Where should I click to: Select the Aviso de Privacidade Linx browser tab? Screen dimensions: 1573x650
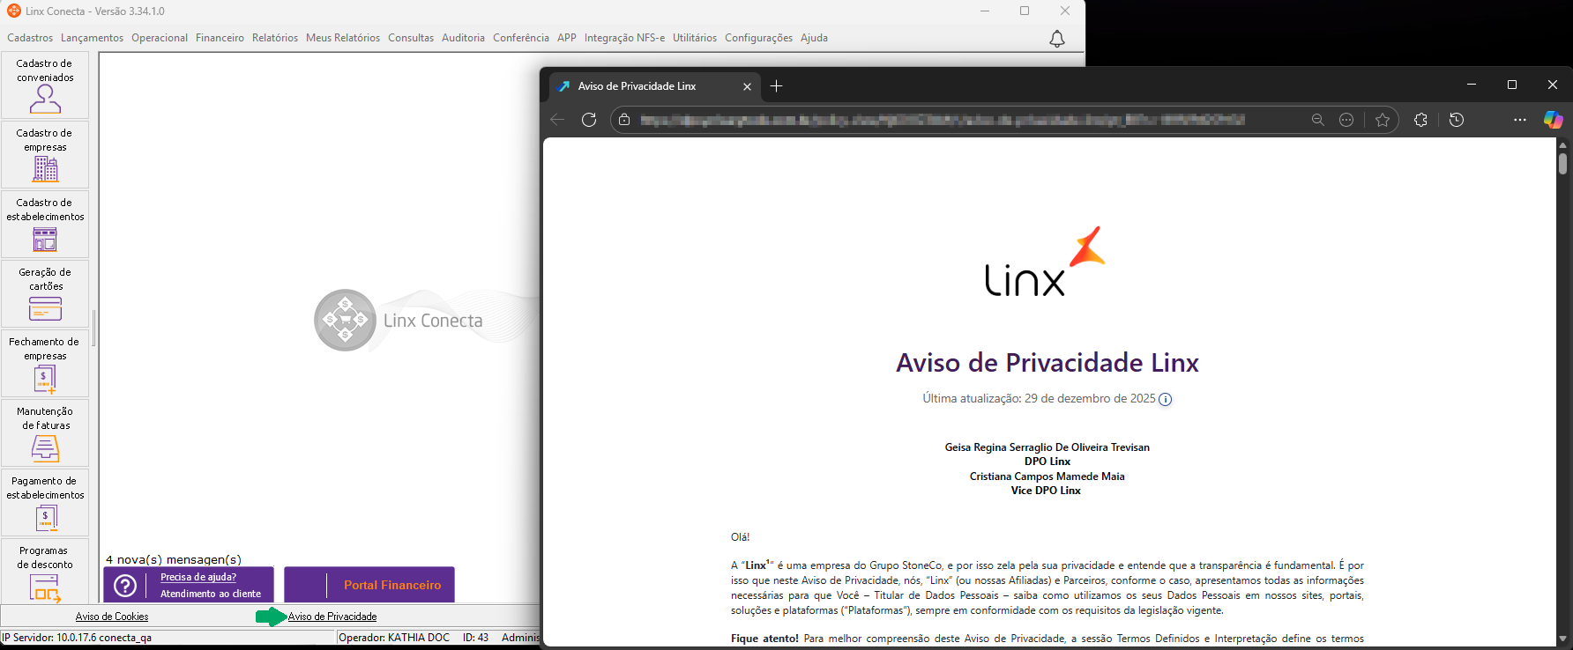click(x=653, y=86)
